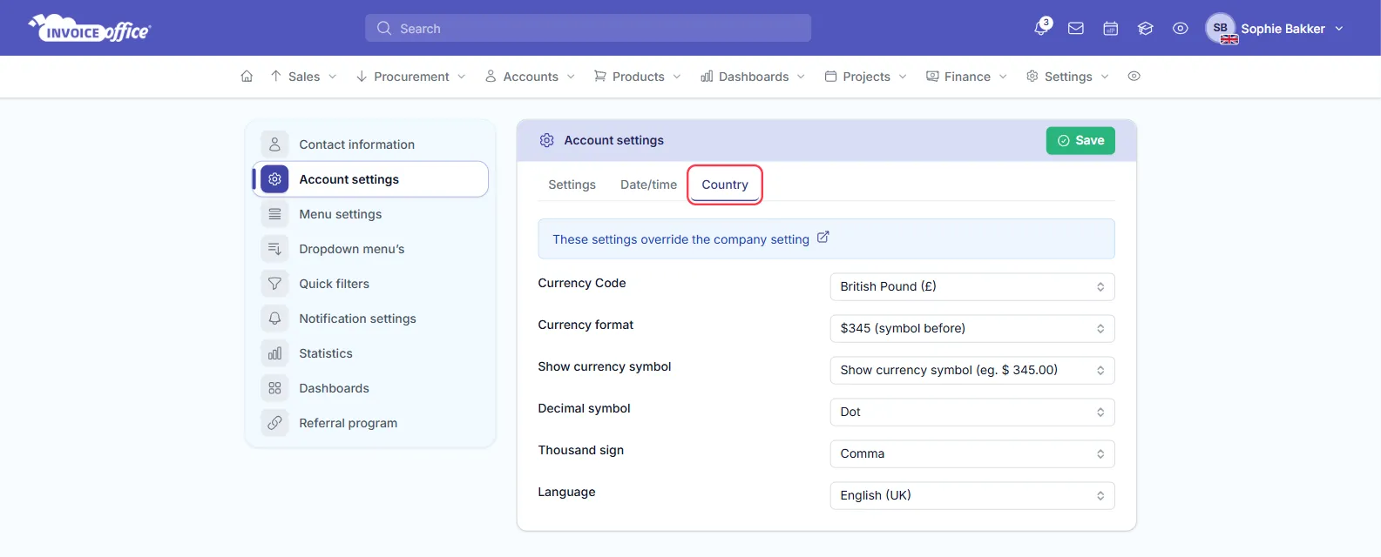Image resolution: width=1381 pixels, height=557 pixels.
Task: Open the Projects menu
Action: pos(866,77)
